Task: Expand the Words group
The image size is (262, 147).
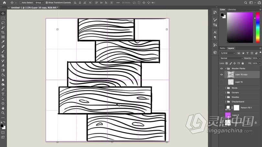Action: pos(225,88)
